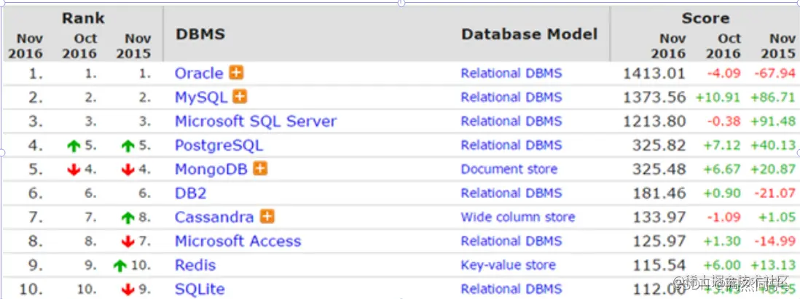
Task: Select PostgreSQL score 325.82
Action: point(659,145)
